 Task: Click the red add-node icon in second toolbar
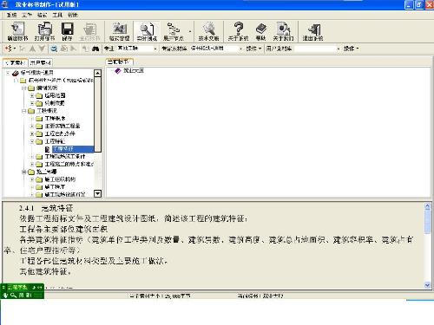click(9, 49)
